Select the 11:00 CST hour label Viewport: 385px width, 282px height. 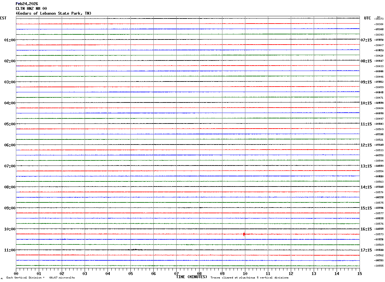(10, 250)
